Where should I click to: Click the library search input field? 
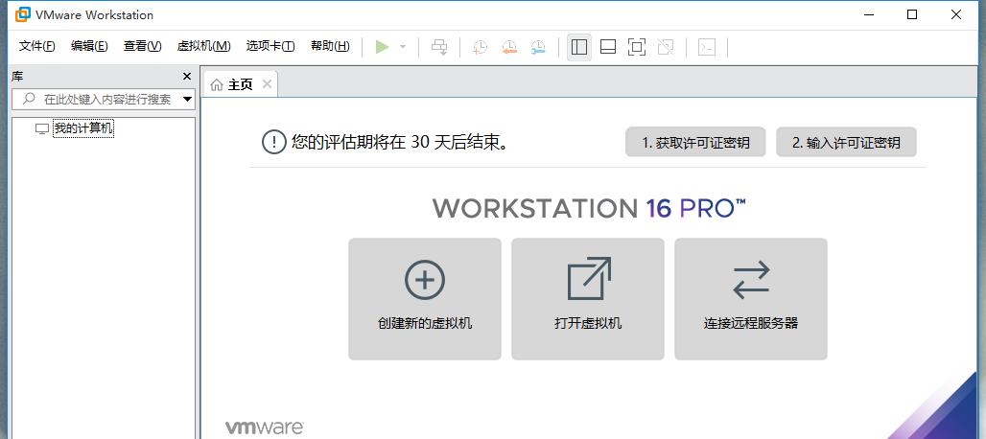click(104, 100)
